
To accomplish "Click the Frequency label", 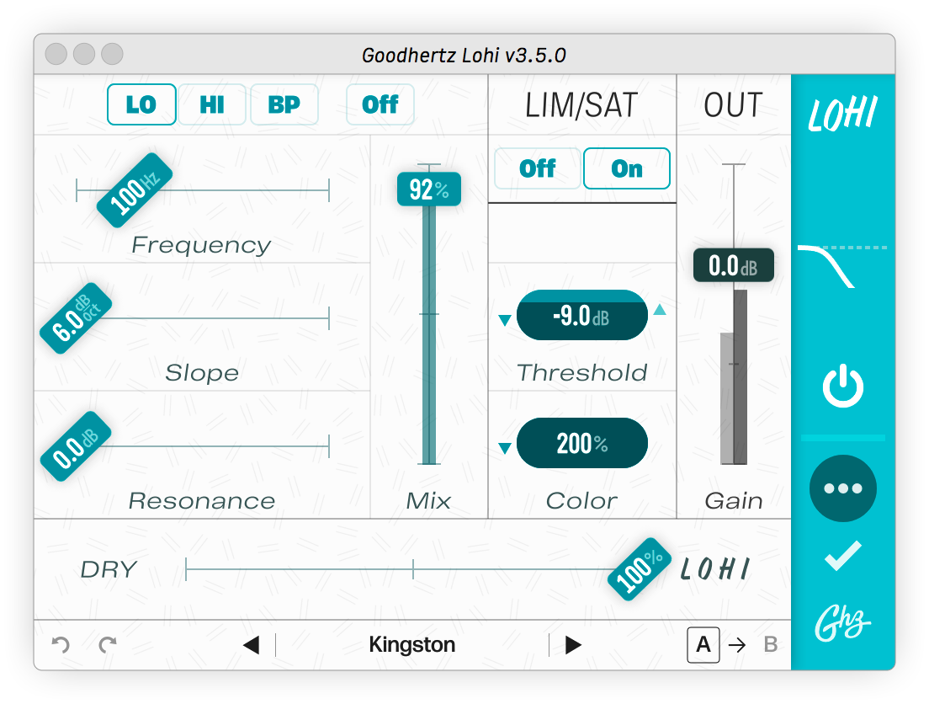I will 201,245.
